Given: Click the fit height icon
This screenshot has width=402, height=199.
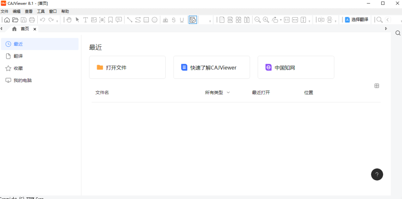Looking at the screenshot, I should coord(303,20).
